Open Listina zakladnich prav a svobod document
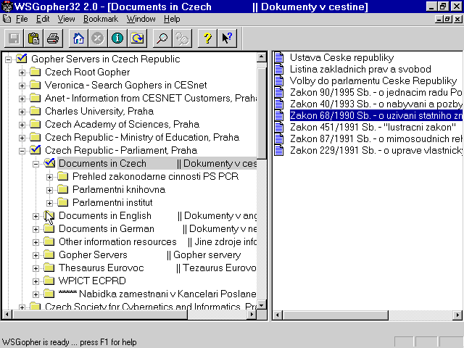Image resolution: width=464 pixels, height=348 pixels. 350,70
